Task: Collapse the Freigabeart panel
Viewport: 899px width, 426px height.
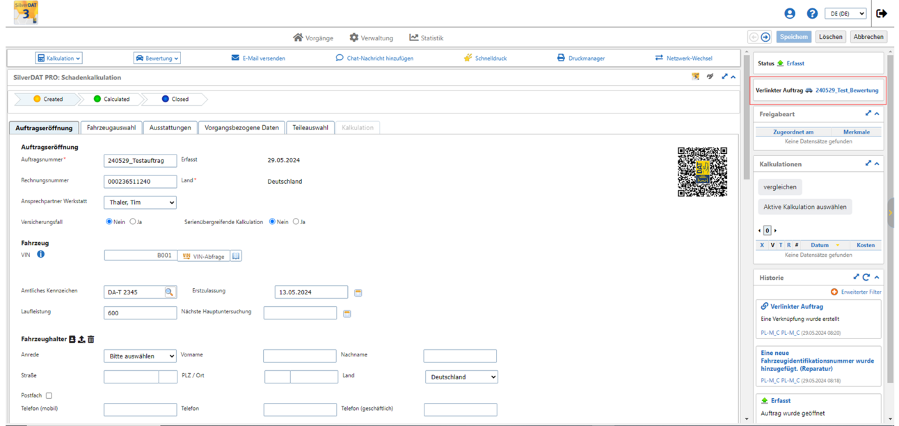Action: coord(877,113)
